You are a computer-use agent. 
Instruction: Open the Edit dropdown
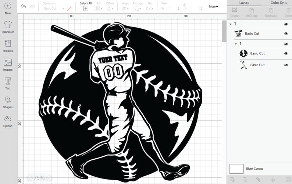pos(99,8)
